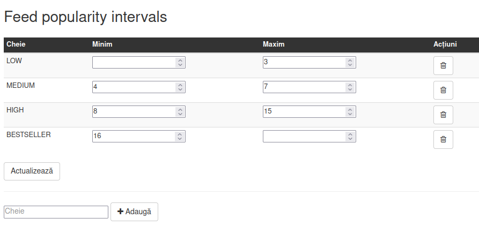Increase LOW maximum value with up arrow
479x226 pixels.
pyautogui.click(x=350, y=60)
